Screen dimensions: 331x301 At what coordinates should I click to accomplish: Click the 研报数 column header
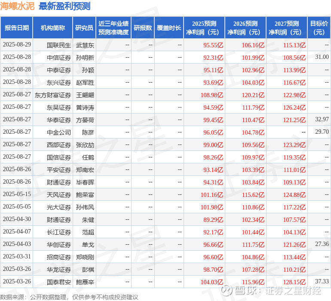[x=143, y=28]
